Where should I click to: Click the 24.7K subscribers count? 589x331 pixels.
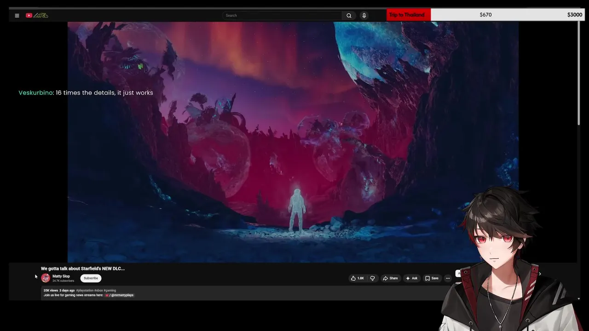[x=63, y=281]
